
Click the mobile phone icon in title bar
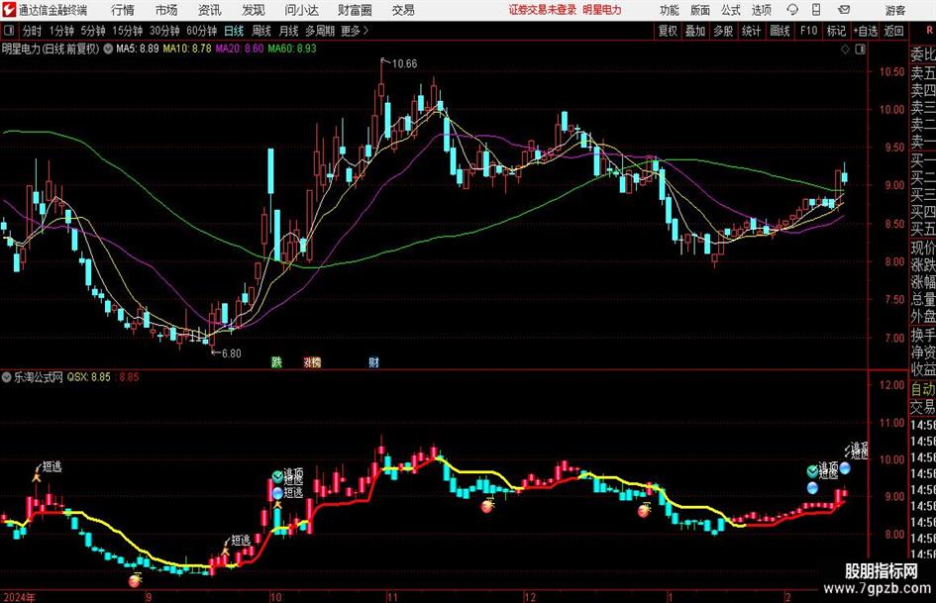[x=816, y=10]
